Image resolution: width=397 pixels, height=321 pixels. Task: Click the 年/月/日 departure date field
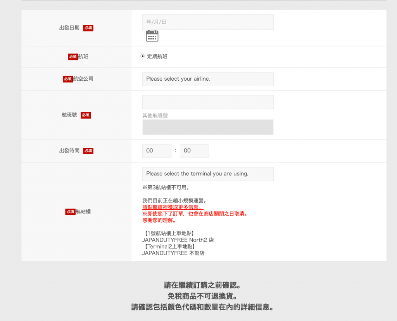pyautogui.click(x=208, y=22)
